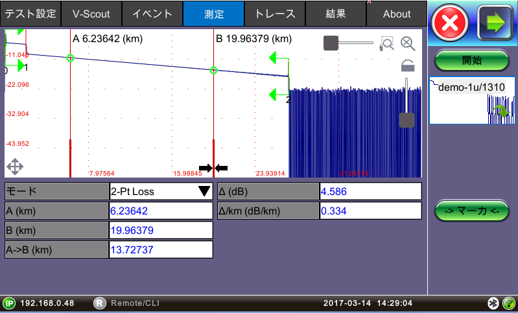
Task: Click the green IP indicator icon
Action: [9, 303]
